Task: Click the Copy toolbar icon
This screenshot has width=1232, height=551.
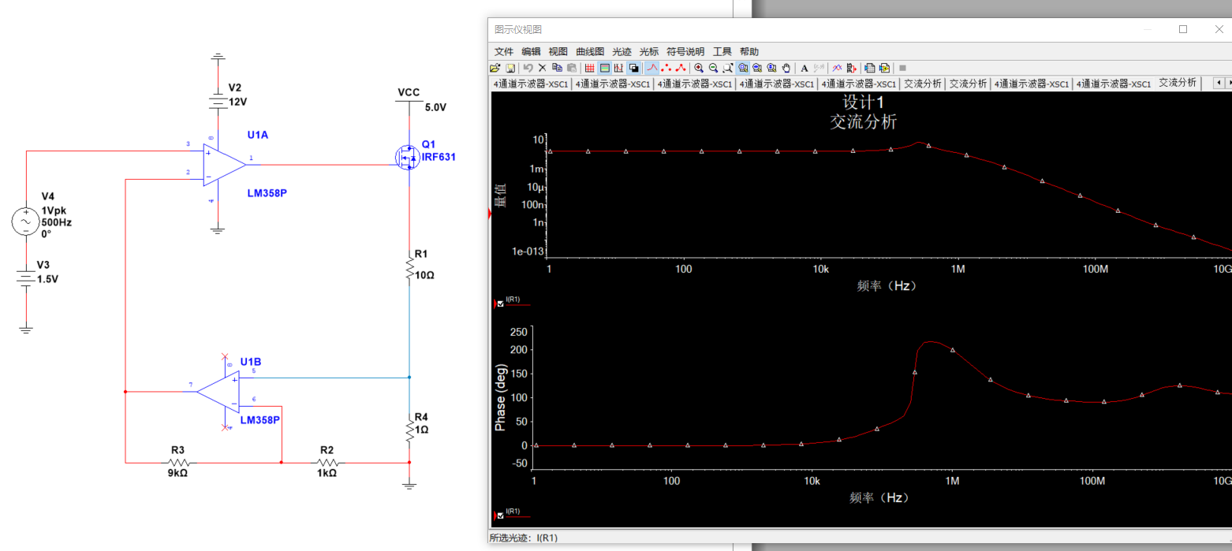Action: coord(557,68)
